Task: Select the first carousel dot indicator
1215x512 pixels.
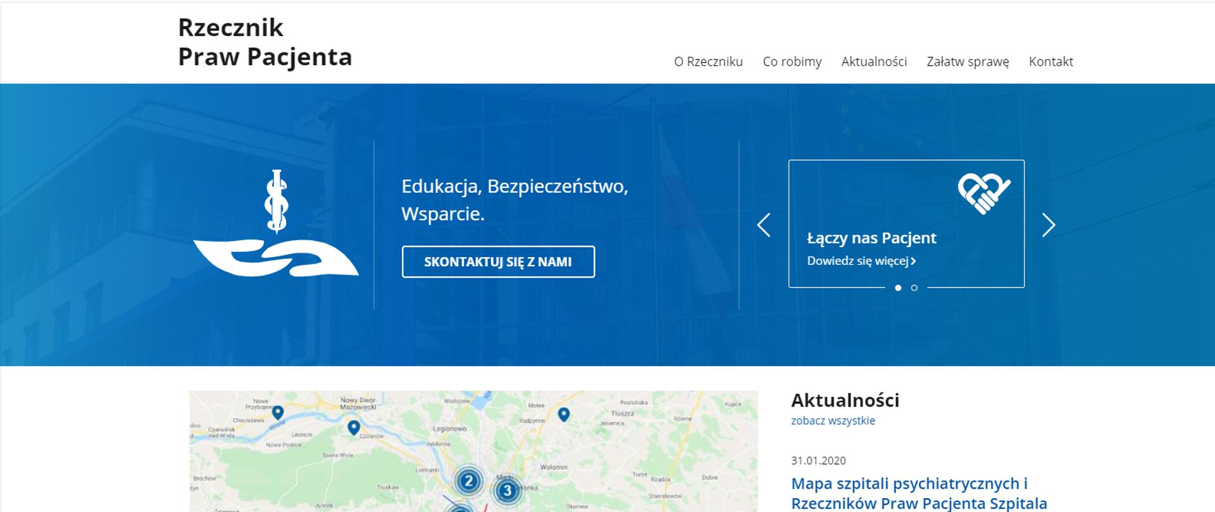Action: coord(898,288)
